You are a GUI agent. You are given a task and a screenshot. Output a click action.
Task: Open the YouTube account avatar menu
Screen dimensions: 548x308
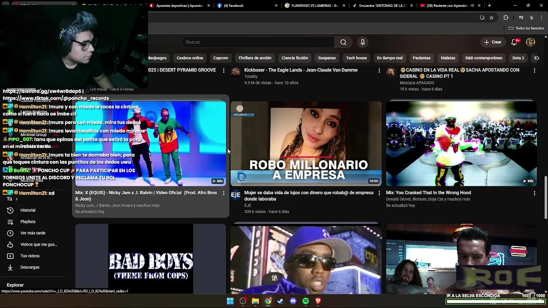530,42
